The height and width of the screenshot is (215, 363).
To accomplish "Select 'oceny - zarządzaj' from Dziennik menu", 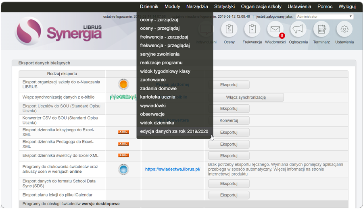I will (x=159, y=20).
